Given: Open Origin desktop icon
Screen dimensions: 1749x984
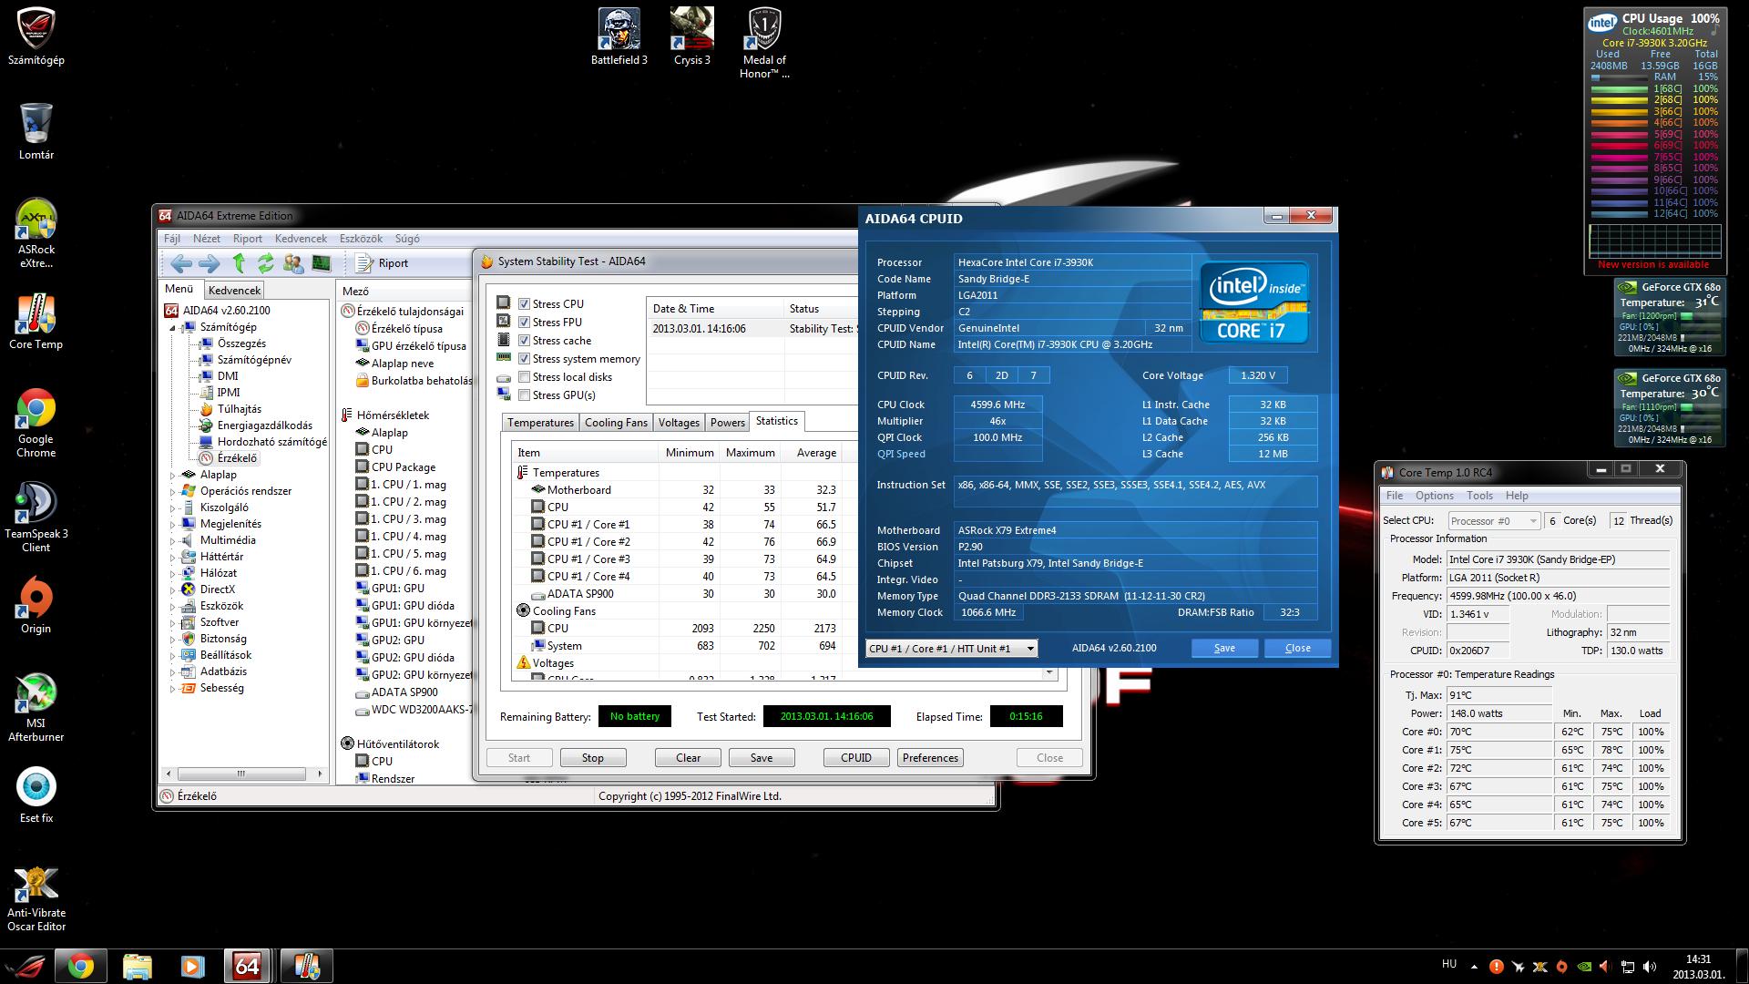Looking at the screenshot, I should (x=36, y=606).
